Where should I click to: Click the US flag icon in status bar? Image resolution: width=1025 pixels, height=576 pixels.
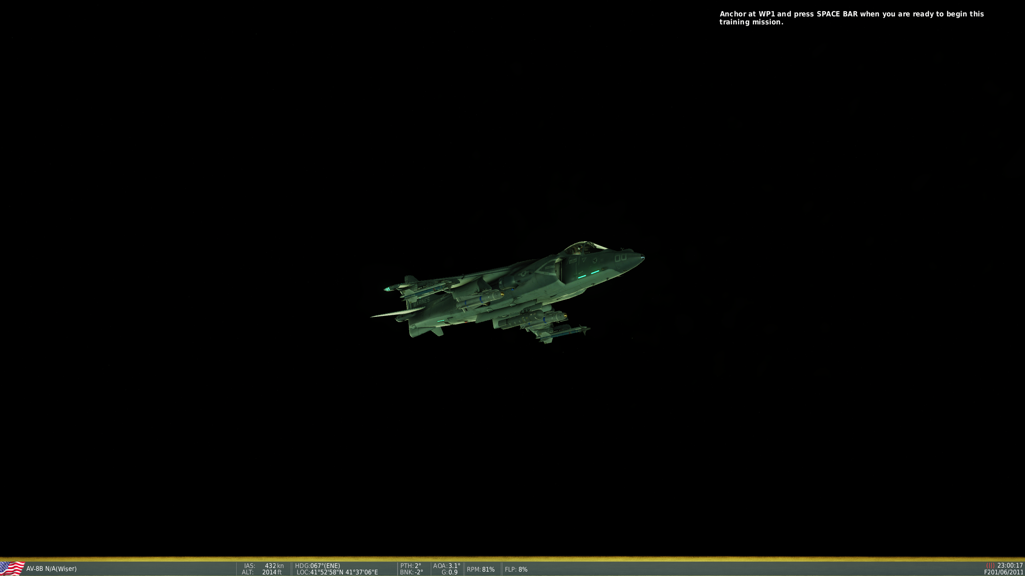(x=12, y=568)
